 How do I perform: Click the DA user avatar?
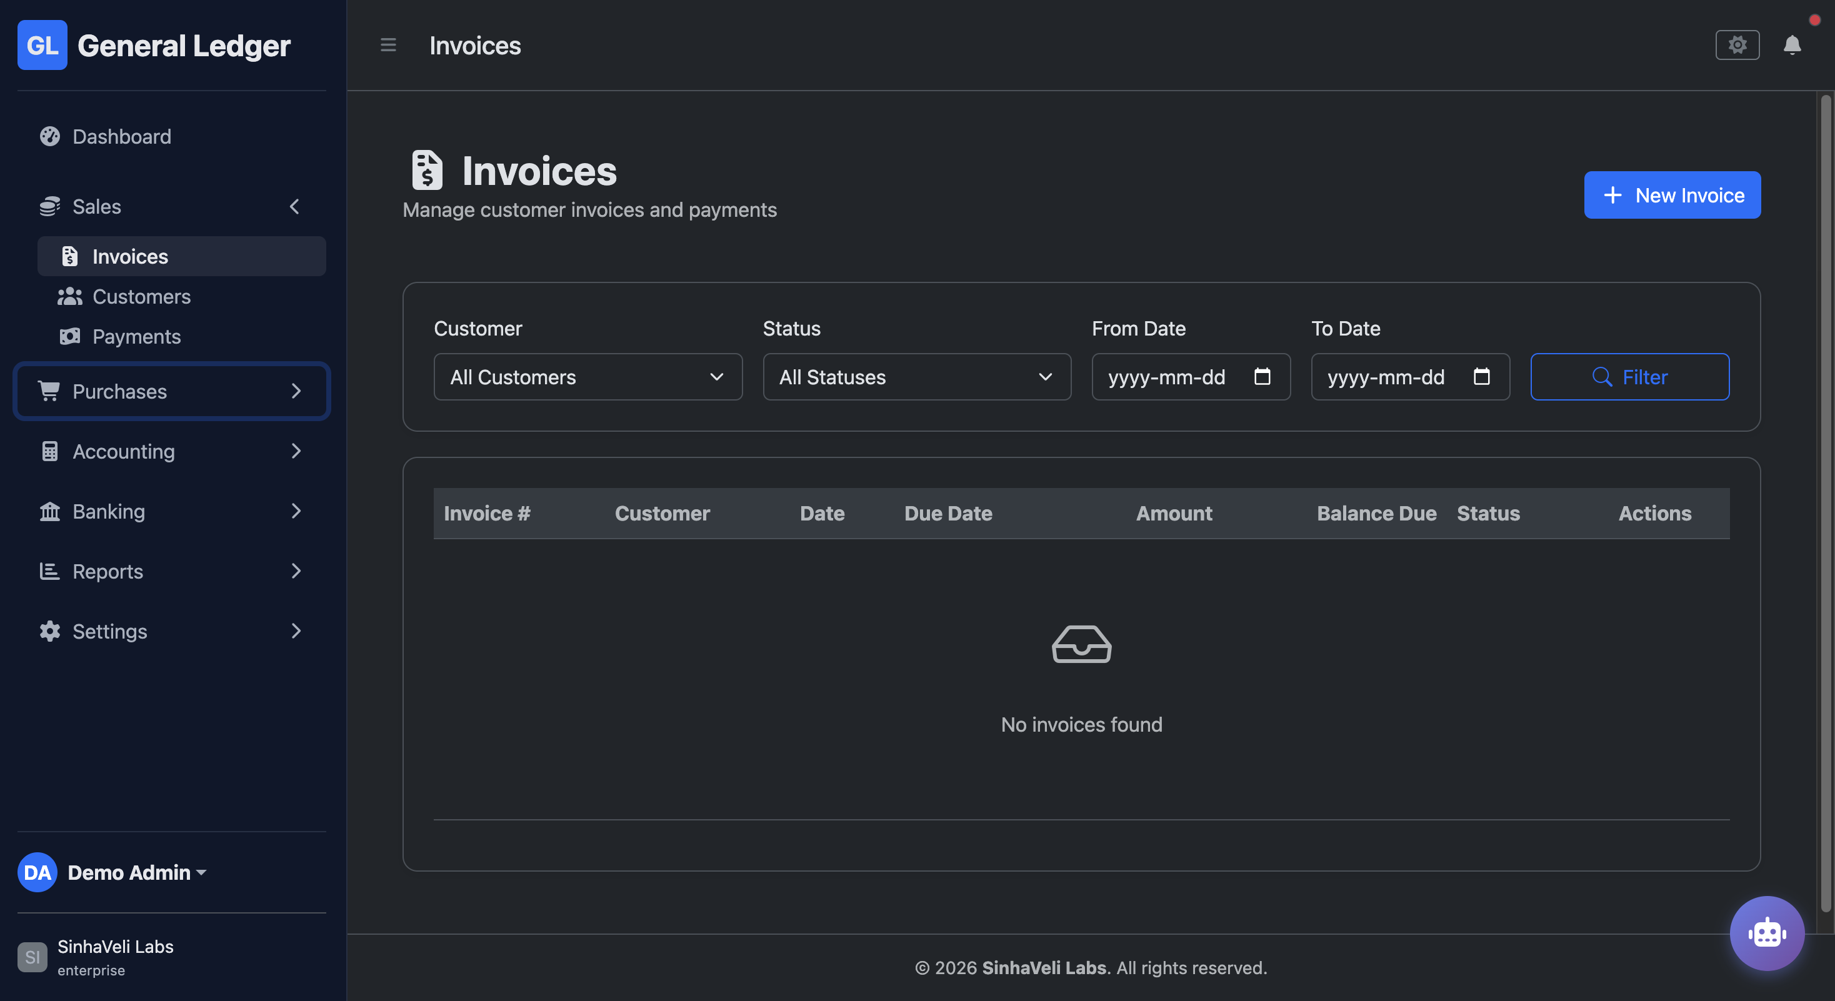point(37,872)
